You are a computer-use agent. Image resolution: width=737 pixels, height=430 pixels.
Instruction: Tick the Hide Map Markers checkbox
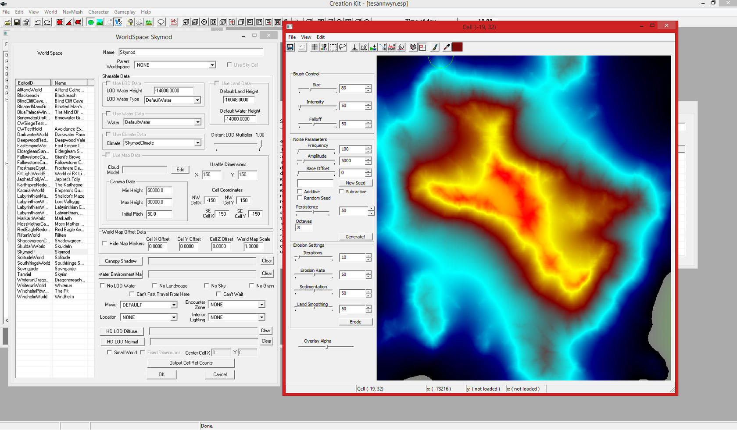click(105, 243)
